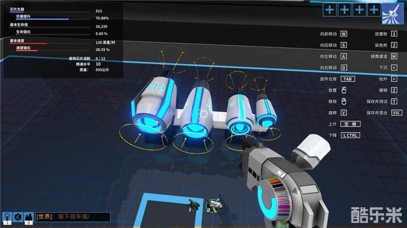407x228 pixels.
Task: Click the fourth plus slot beside the sword icon
Action: [374, 10]
